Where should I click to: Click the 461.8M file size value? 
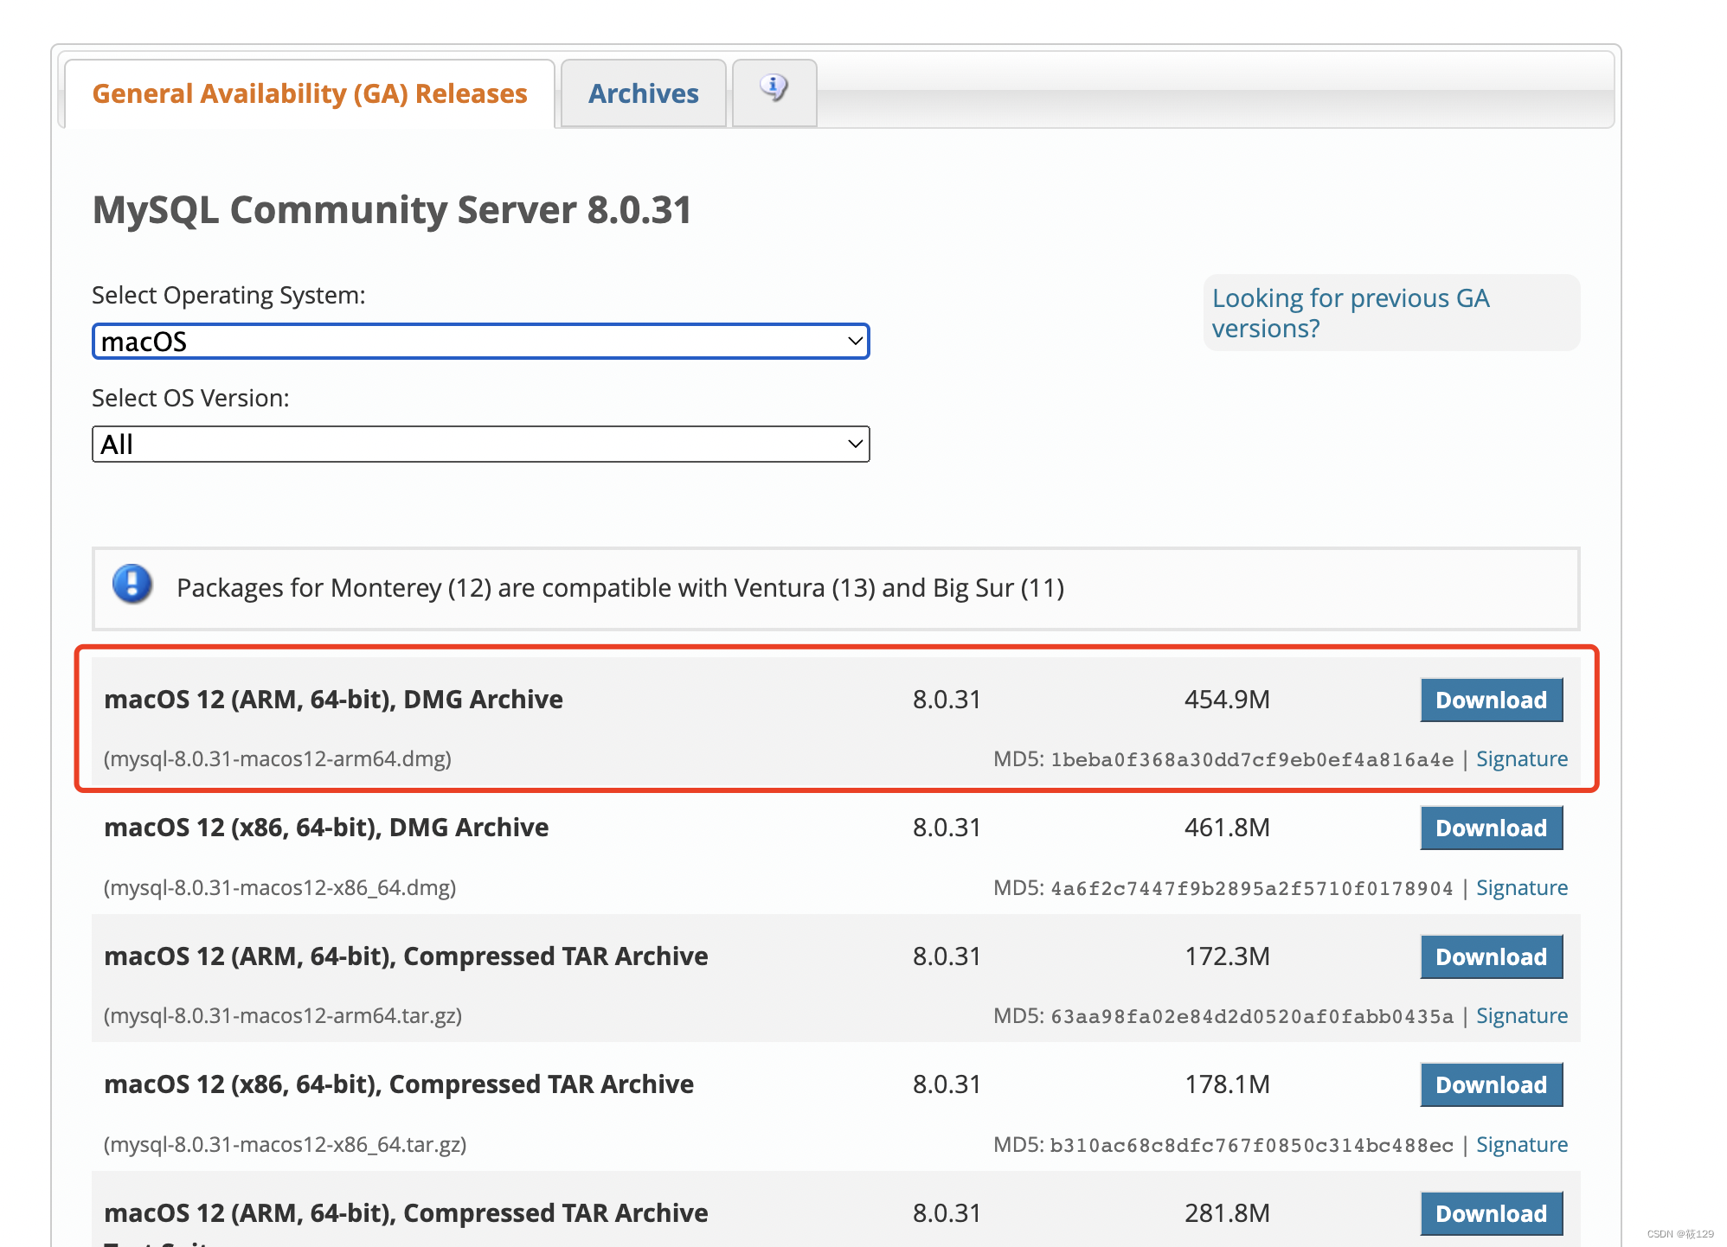click(1227, 828)
